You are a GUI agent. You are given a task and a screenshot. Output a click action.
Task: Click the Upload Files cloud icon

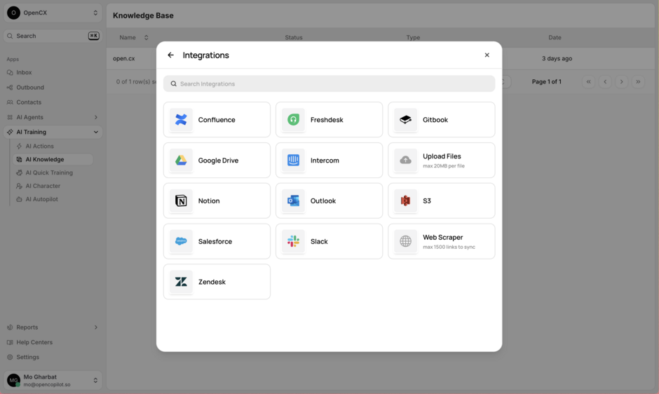tap(406, 161)
